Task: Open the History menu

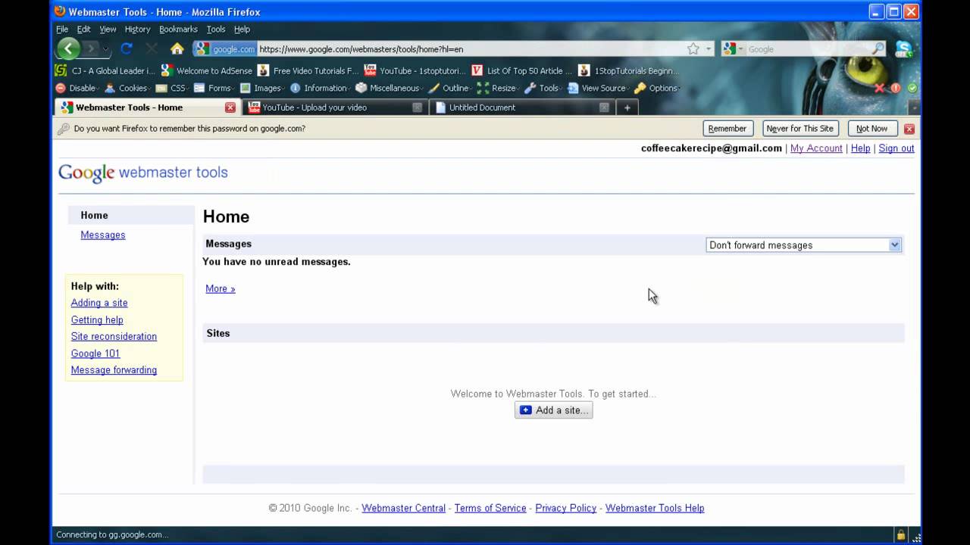Action: [138, 30]
